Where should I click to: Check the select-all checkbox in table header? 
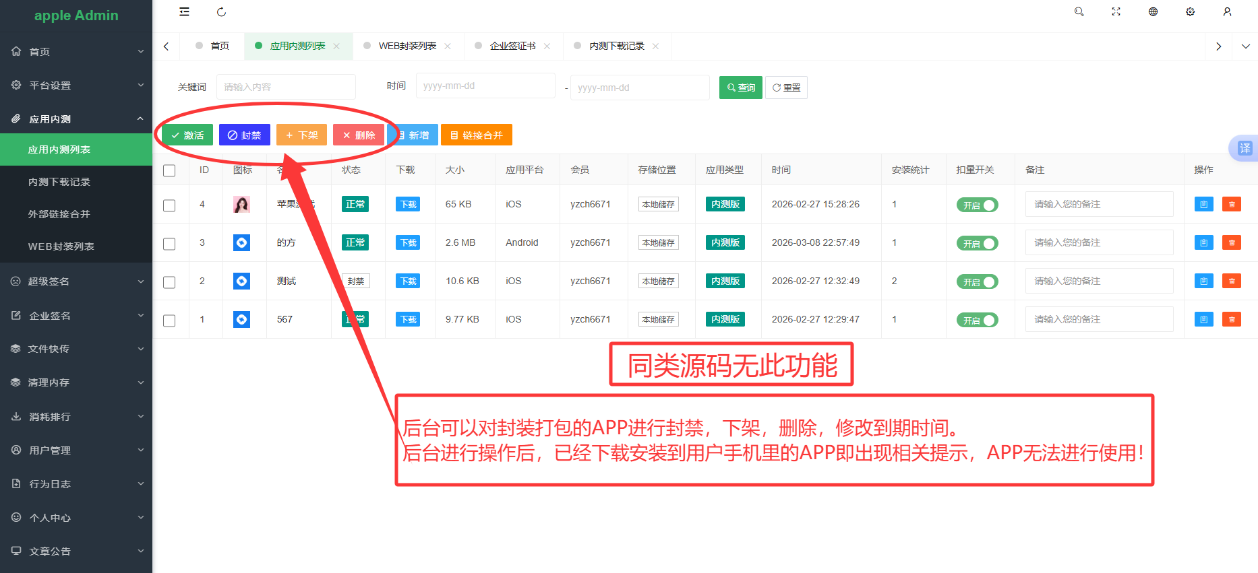(169, 170)
